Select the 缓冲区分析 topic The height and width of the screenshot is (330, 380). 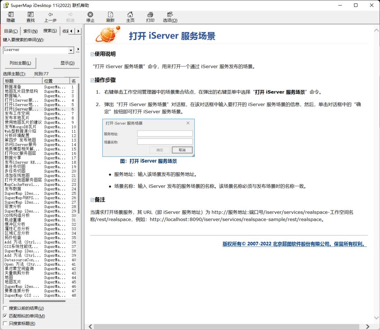(15, 224)
